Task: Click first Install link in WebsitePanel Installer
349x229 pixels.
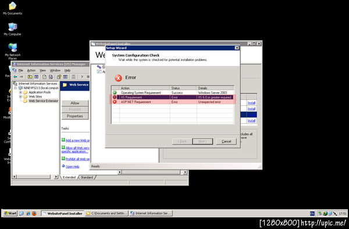Action: (x=251, y=103)
